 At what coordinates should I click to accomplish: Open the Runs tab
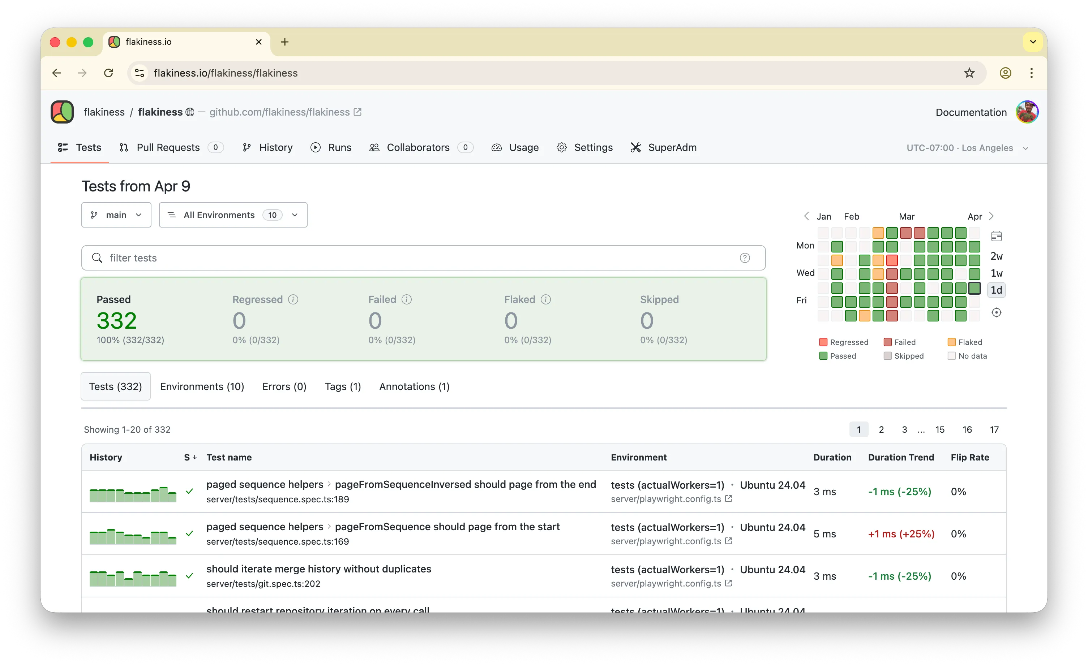[x=331, y=147]
